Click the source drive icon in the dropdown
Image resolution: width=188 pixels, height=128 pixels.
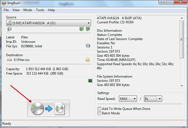(x=9, y=23)
